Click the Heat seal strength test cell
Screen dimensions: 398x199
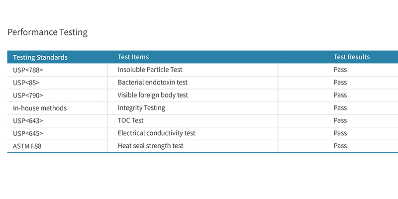tap(151, 146)
